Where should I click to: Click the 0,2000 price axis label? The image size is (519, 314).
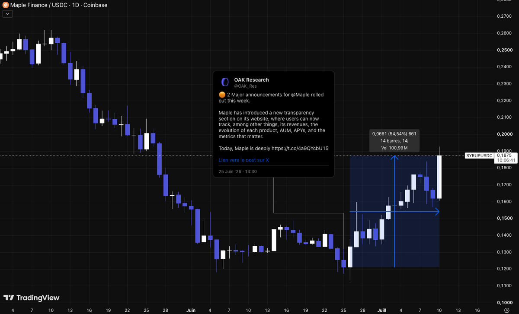tap(504, 134)
